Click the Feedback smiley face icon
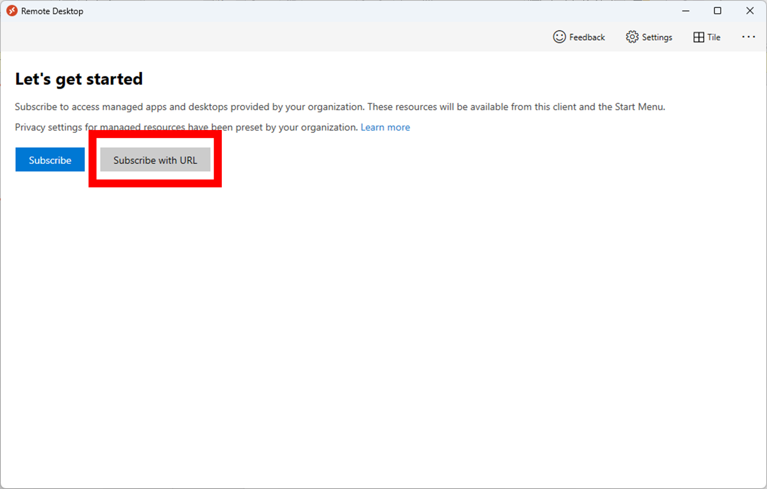 [x=559, y=37]
